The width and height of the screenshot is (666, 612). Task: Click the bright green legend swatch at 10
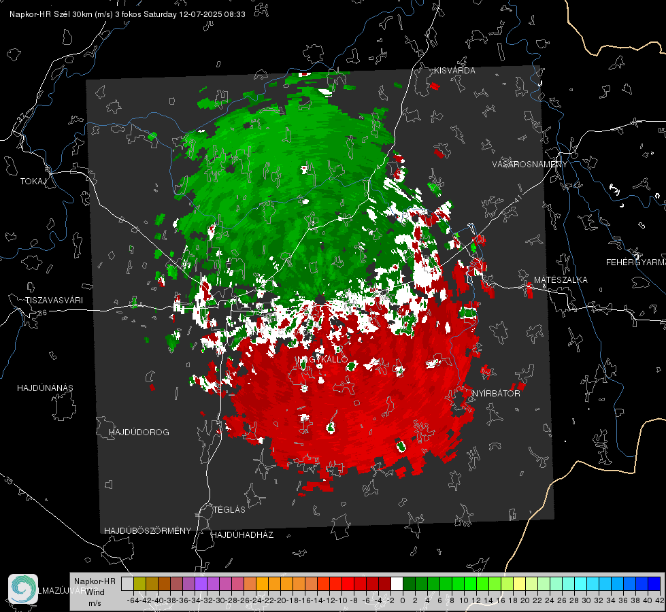click(x=470, y=583)
